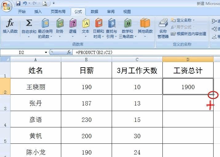Select column B header
Viewport: 220px width, 157px height.
[x=86, y=60]
